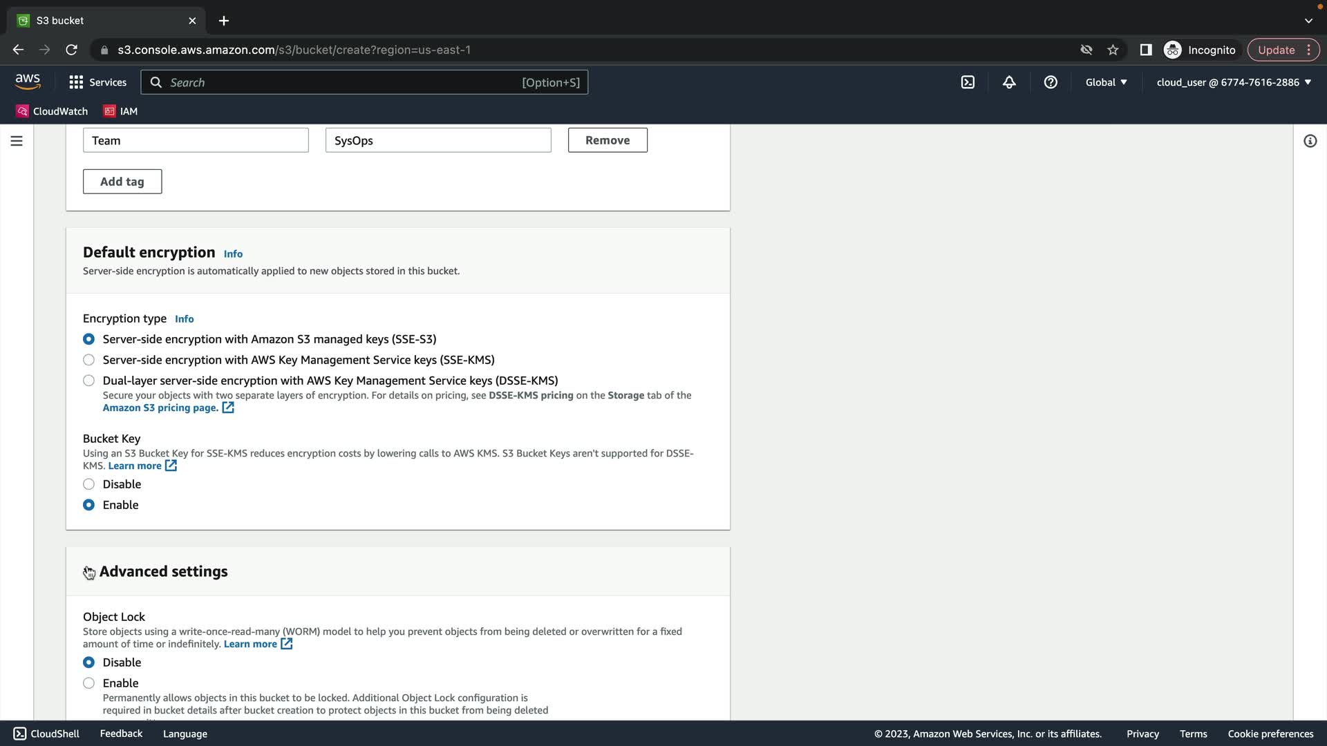The image size is (1327, 746).
Task: Click the SysOps tag value field
Action: pos(438,140)
